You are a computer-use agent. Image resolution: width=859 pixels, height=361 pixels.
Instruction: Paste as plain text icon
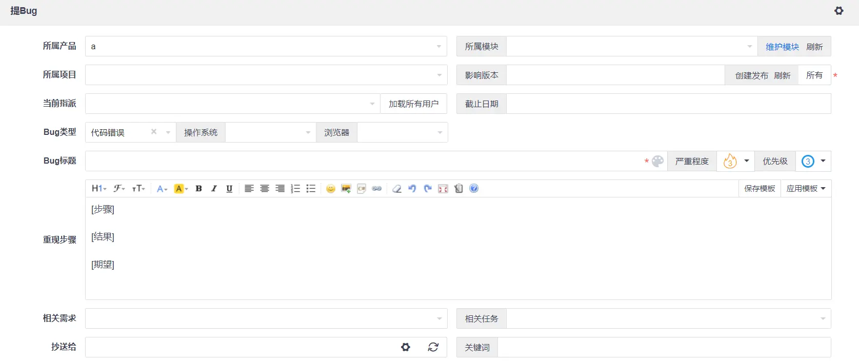[458, 189]
